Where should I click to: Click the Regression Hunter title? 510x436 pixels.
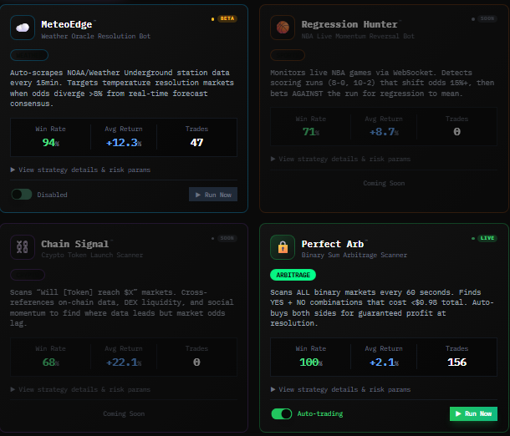pyautogui.click(x=349, y=24)
